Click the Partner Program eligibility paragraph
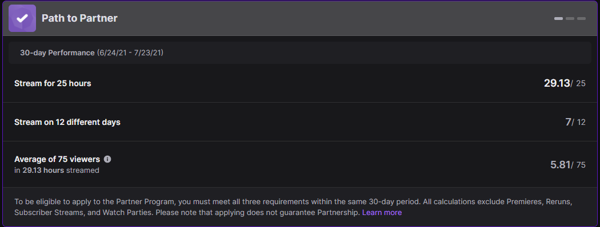 (x=294, y=206)
